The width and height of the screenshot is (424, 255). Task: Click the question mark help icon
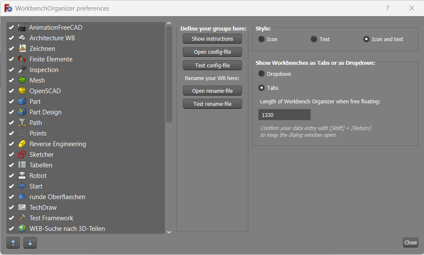click(387, 8)
